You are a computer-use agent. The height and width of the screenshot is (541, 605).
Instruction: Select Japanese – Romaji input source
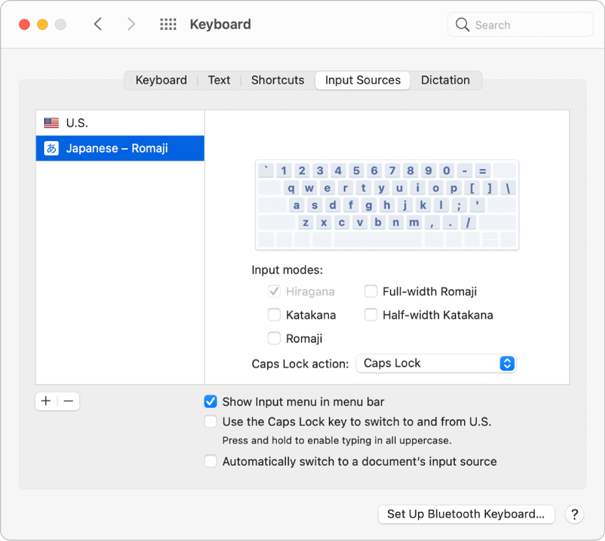pyautogui.click(x=117, y=148)
